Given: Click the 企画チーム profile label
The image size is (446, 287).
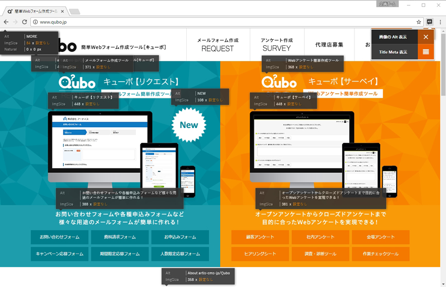Looking at the screenshot, I should click(x=387, y=4).
